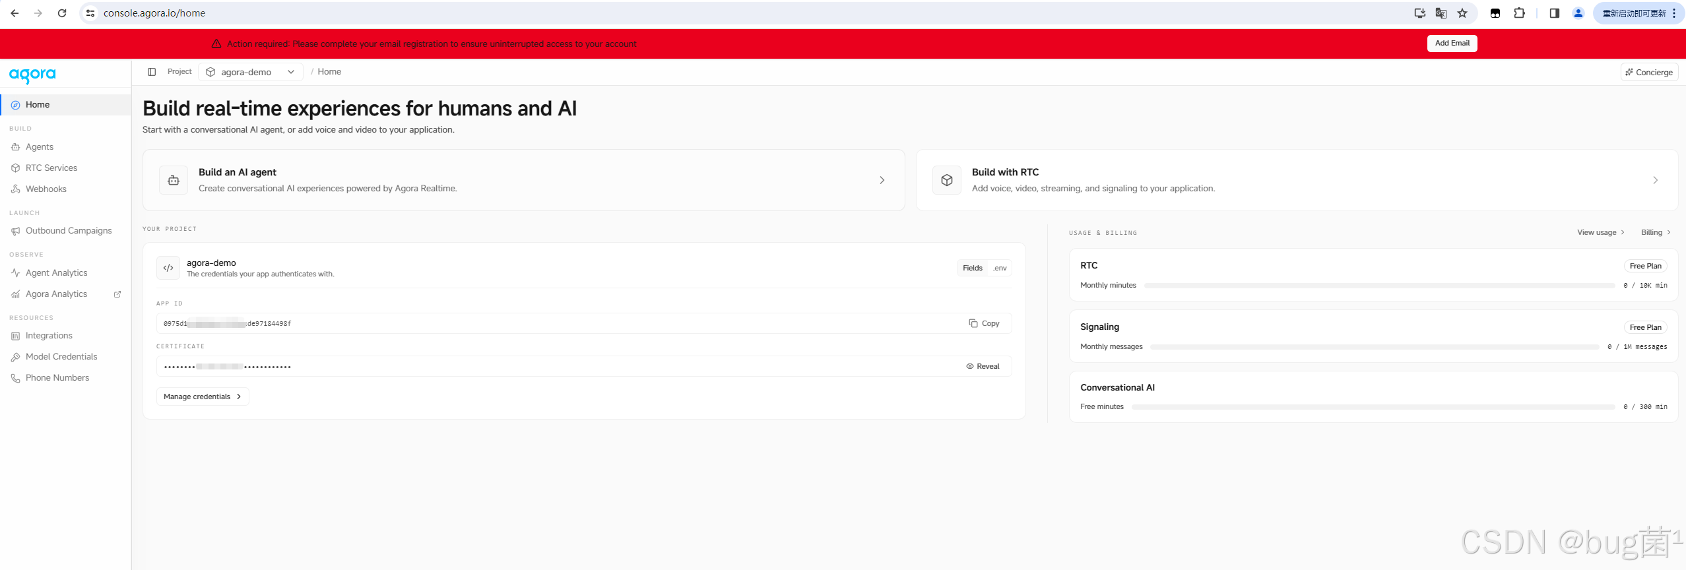1686x570 pixels.
Task: Reveal the hidden certificate
Action: pyautogui.click(x=983, y=366)
